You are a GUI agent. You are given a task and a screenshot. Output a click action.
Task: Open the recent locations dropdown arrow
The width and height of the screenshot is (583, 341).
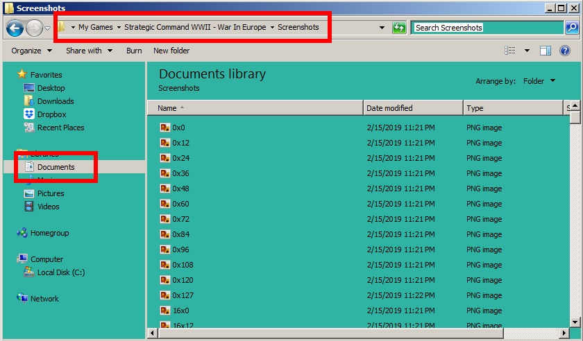(47, 28)
